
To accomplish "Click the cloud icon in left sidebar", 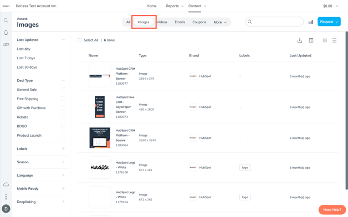I will tap(6, 184).
